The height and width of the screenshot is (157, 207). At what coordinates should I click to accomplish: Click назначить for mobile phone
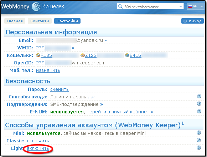(x=48, y=70)
